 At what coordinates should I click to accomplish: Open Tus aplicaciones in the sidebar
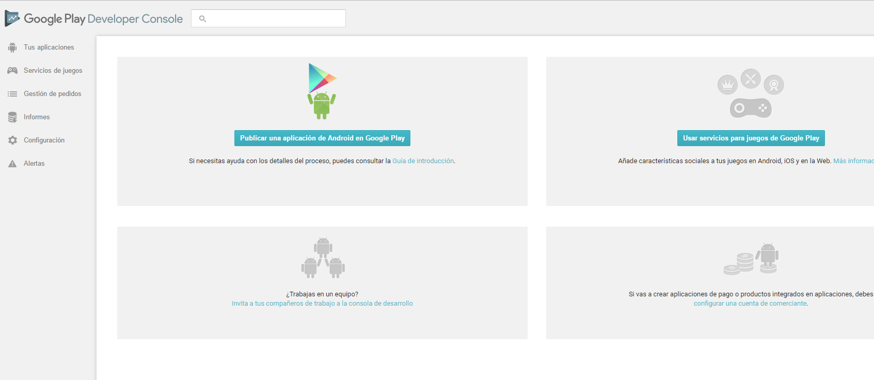pyautogui.click(x=49, y=47)
